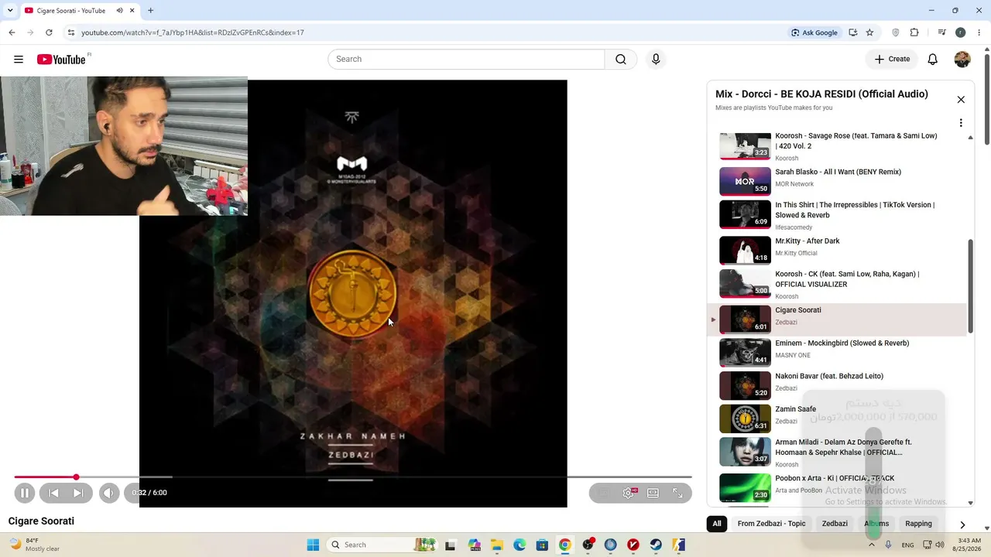This screenshot has width=991, height=557.
Task: Open the weather widget showing 84°F
Action: point(34,545)
